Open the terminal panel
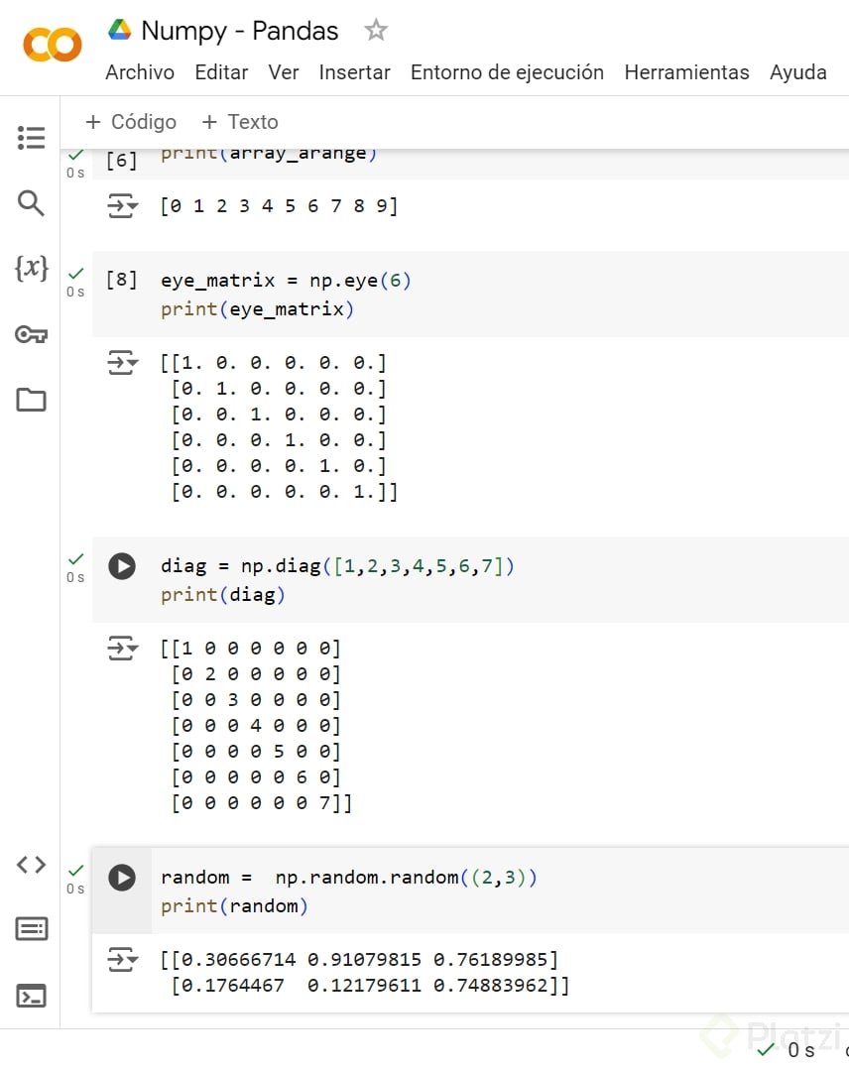 tap(31, 996)
